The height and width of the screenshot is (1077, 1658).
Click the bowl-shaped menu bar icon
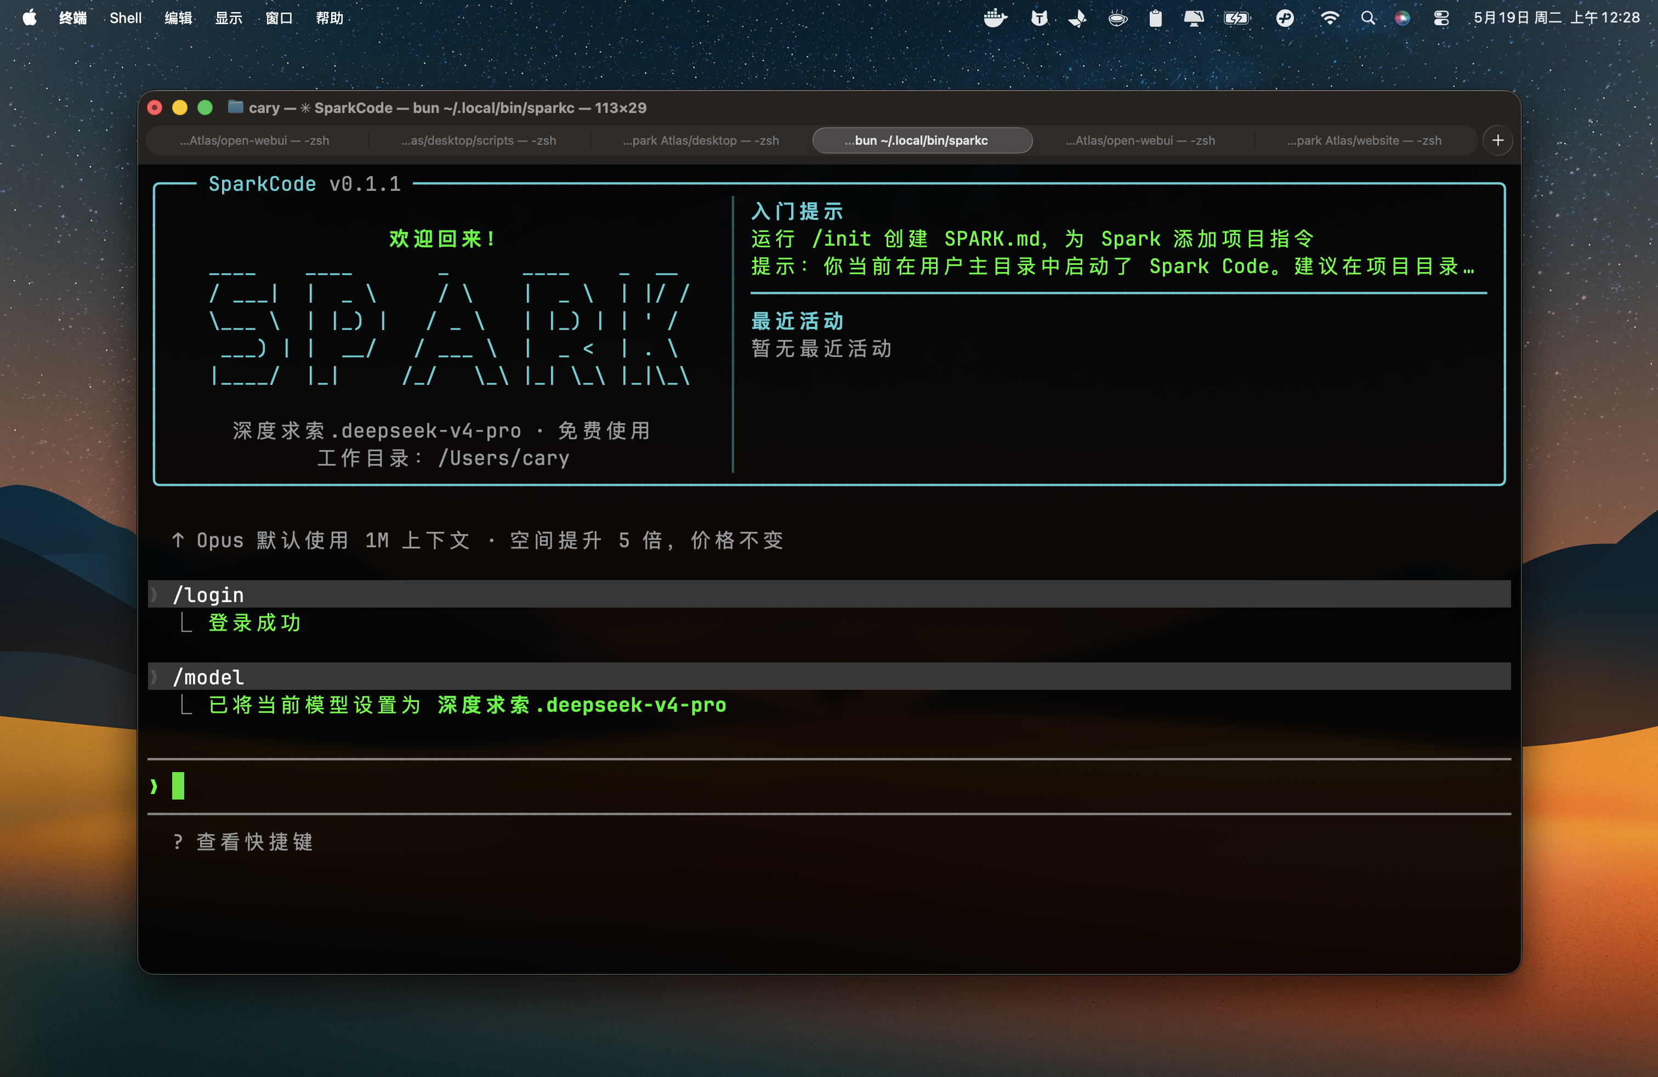click(1117, 18)
